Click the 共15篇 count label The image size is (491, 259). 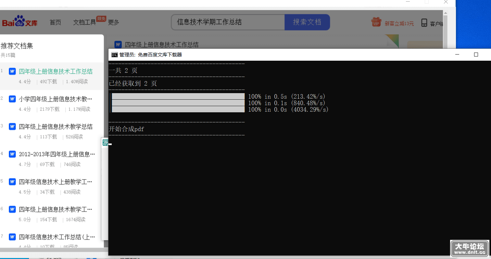[x=8, y=55]
